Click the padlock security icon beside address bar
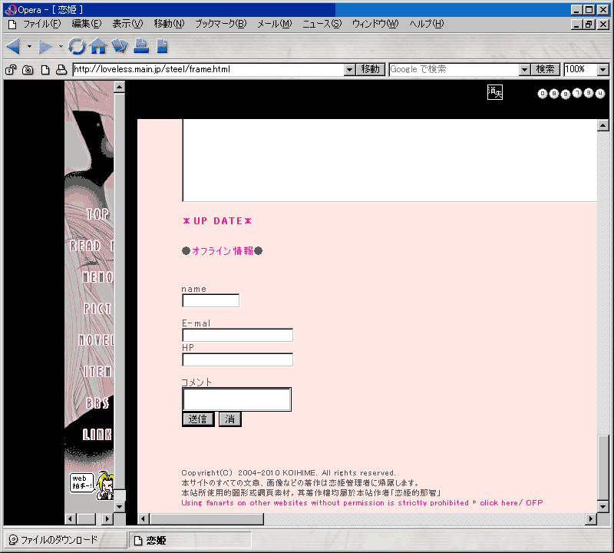Viewport: 614px width, 553px height. [x=11, y=70]
